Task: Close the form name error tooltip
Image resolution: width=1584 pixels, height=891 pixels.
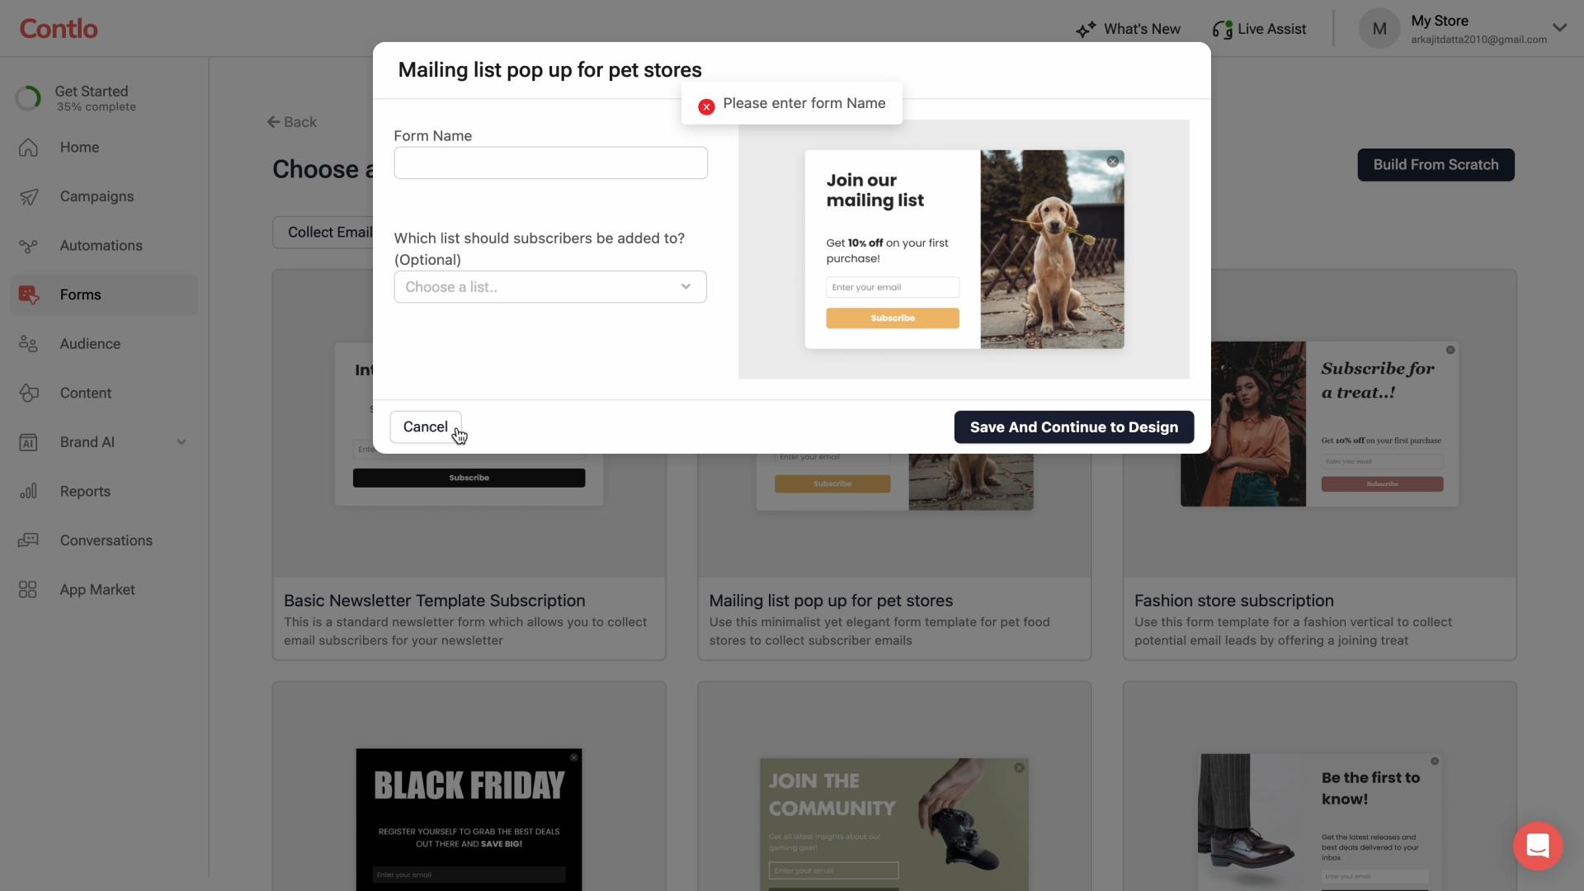Action: [x=706, y=106]
